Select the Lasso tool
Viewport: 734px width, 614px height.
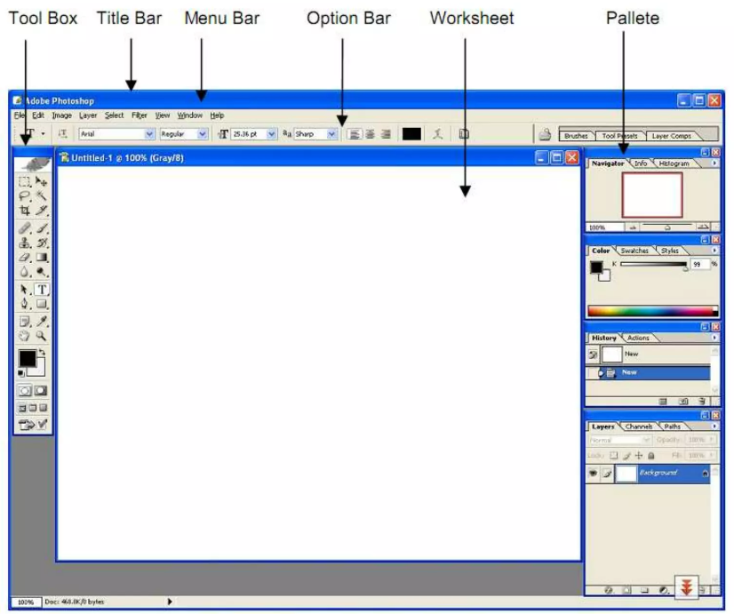click(25, 195)
